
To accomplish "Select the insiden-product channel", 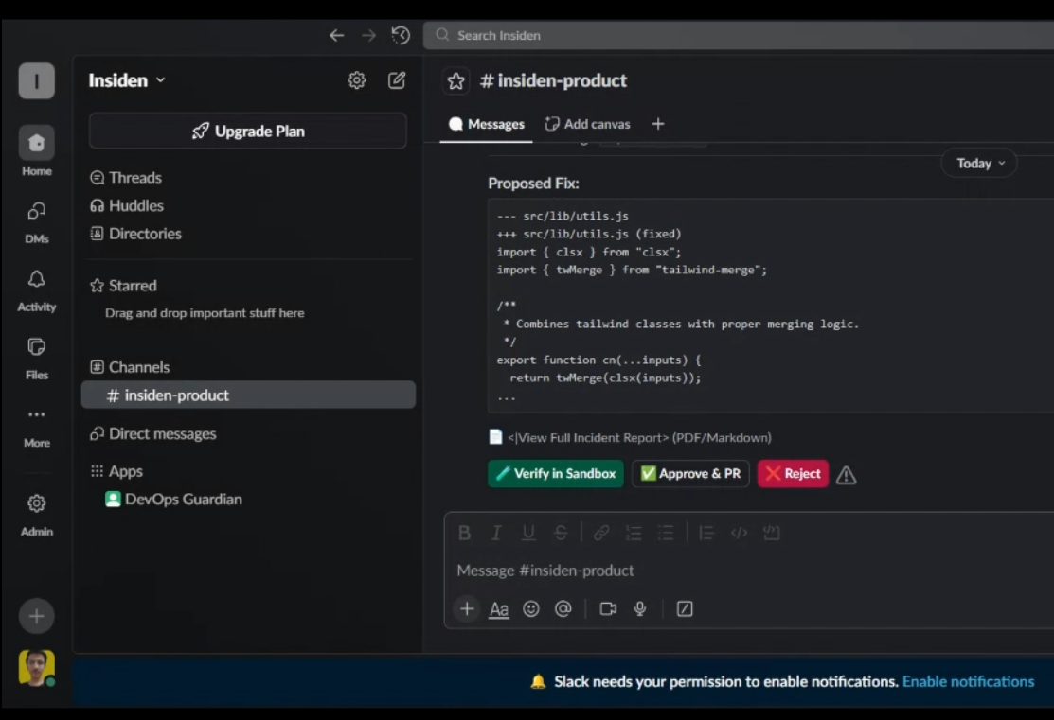I will tap(248, 395).
